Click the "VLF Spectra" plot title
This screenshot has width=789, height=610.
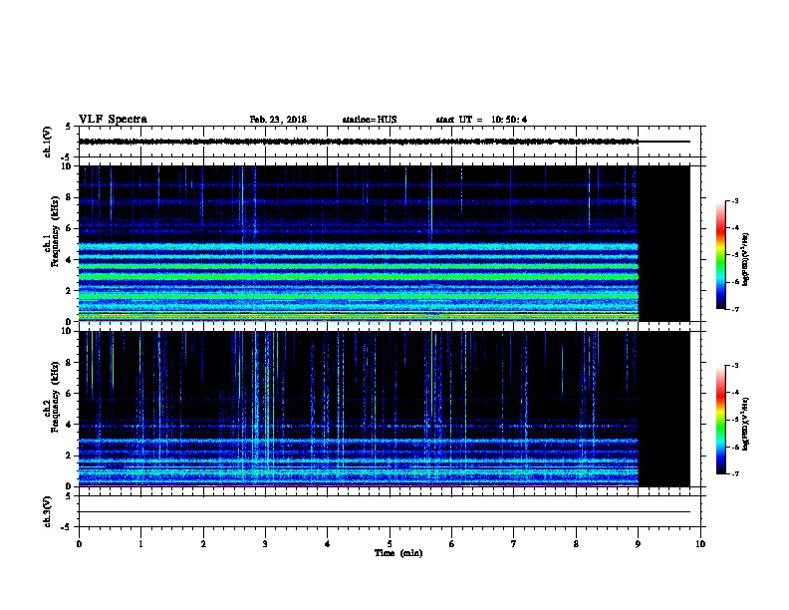pos(113,120)
